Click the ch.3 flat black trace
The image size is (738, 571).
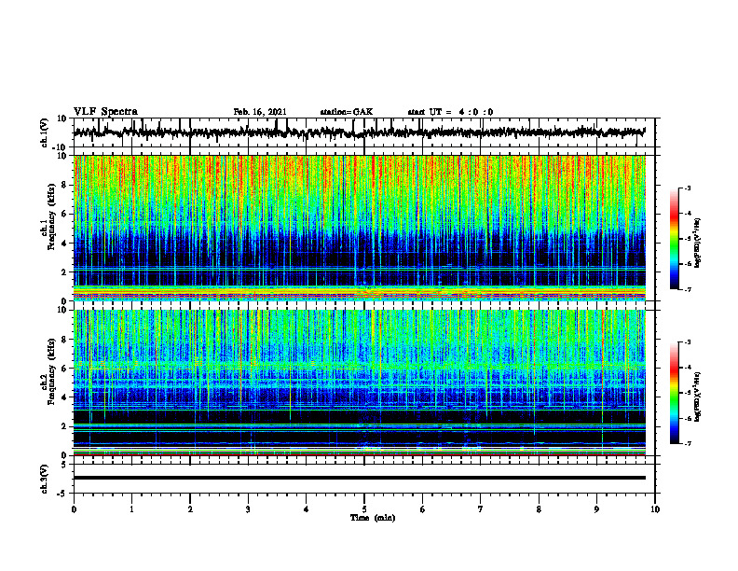pos(360,478)
